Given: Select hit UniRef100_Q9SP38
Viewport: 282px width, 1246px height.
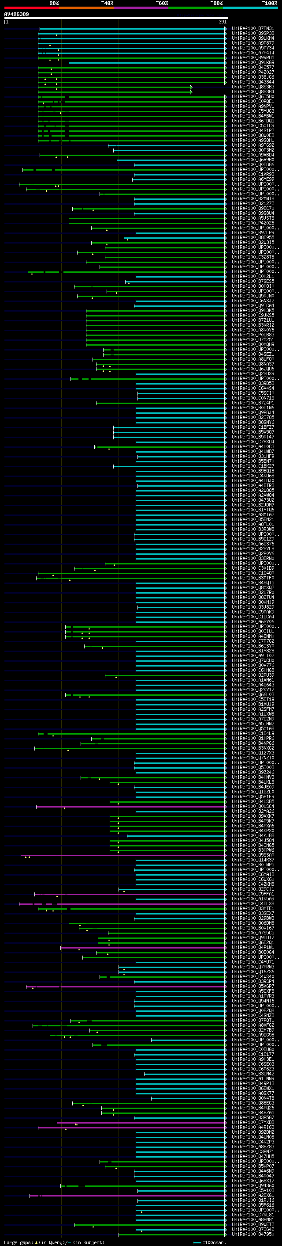Looking at the screenshot, I should [x=253, y=34].
